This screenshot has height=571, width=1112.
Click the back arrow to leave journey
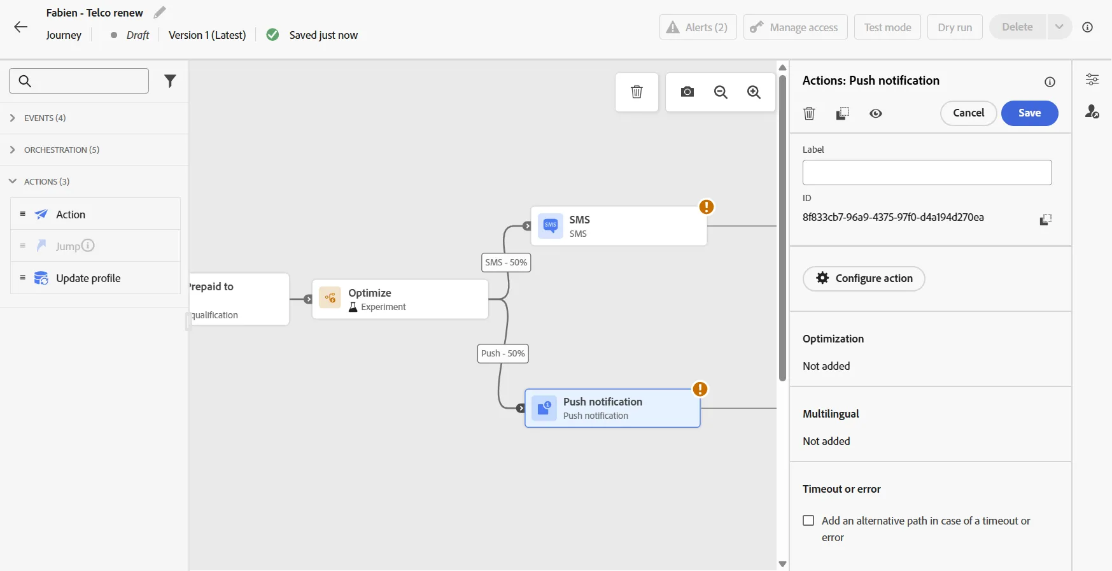(21, 27)
